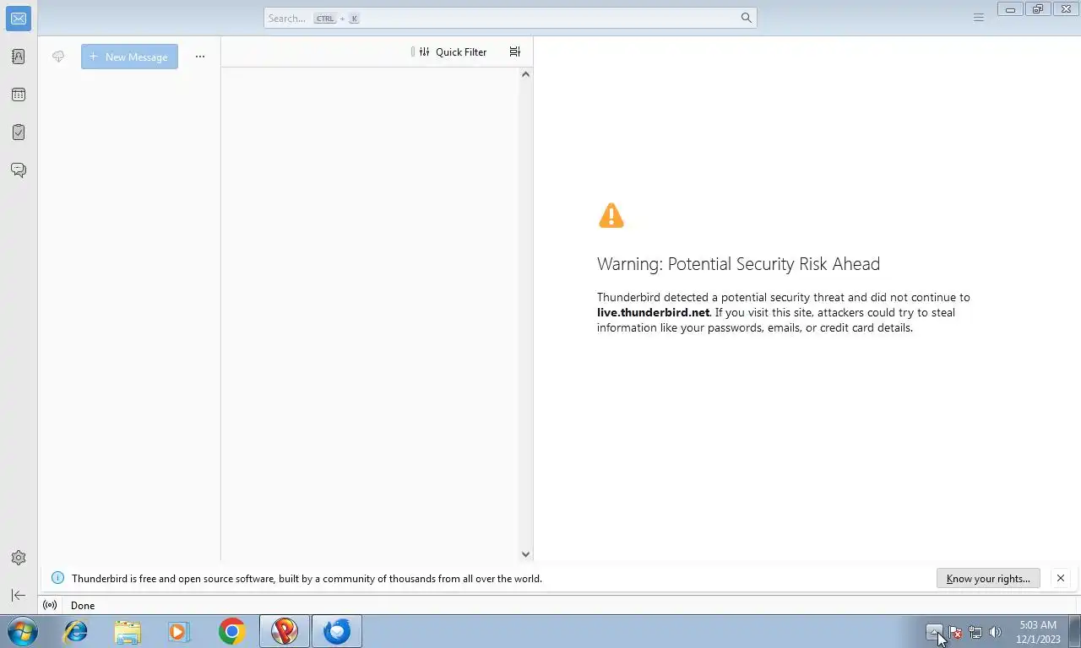Open message list display options
The image size is (1081, 648).
click(x=515, y=51)
